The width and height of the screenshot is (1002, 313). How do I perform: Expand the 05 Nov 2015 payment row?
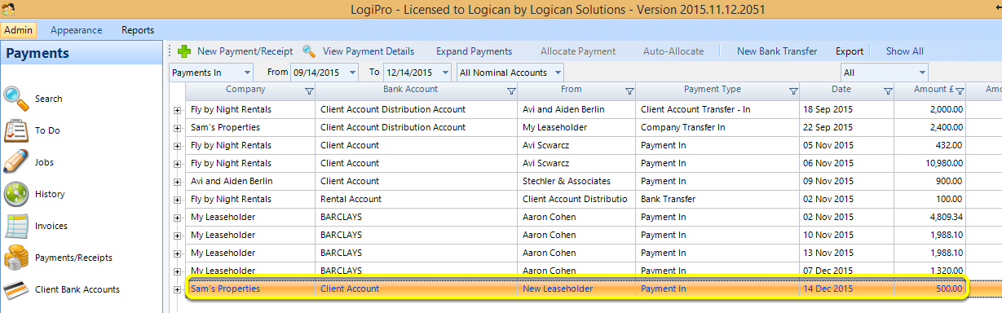click(x=177, y=146)
